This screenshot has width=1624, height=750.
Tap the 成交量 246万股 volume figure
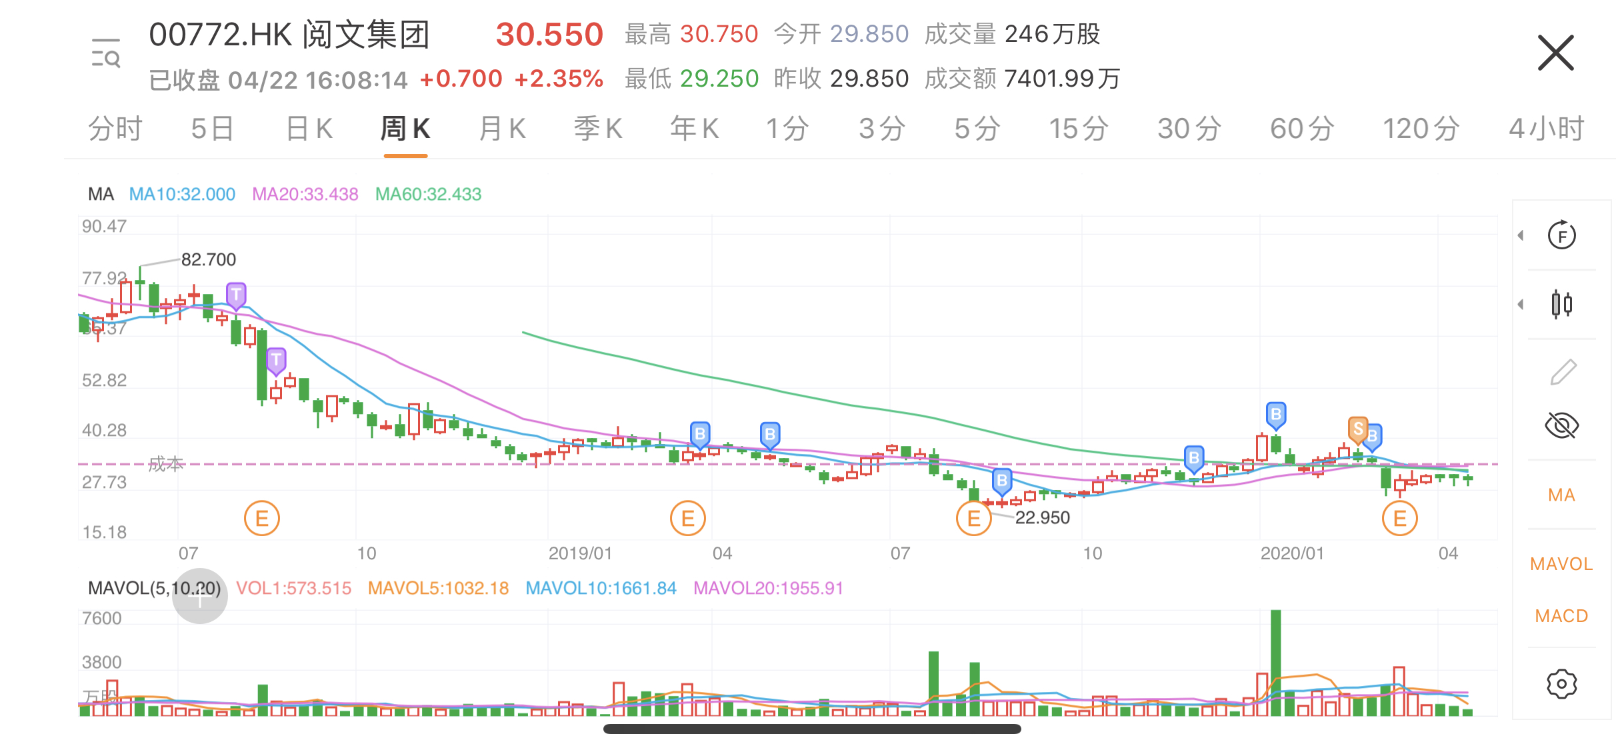1013,34
